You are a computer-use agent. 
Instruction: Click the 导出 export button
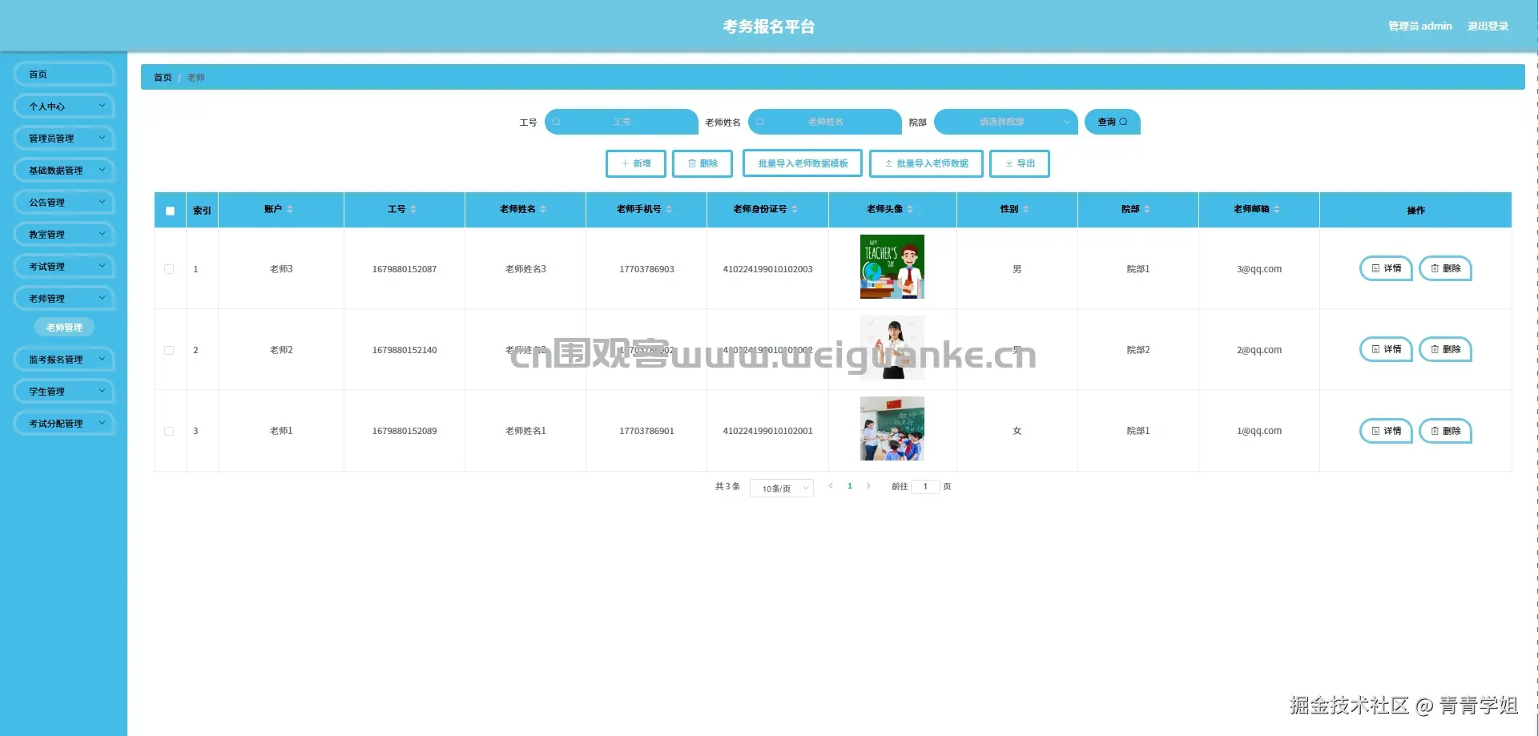1020,163
